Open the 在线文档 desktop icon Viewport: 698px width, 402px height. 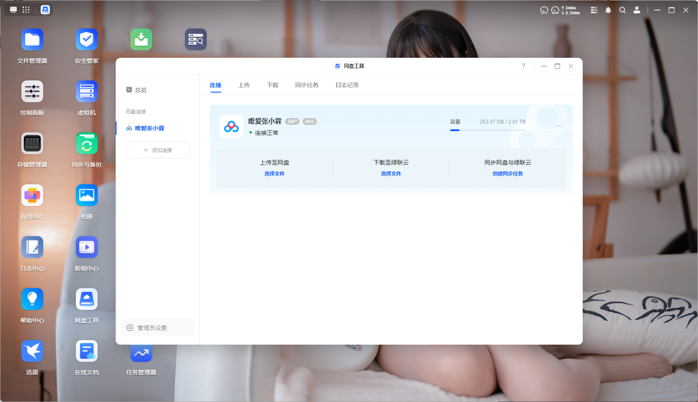coord(87,351)
